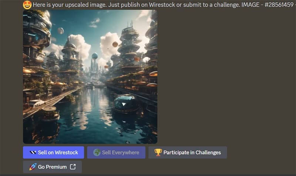The height and width of the screenshot is (176, 296).
Task: Click the trophy icon on Challenges button
Action: click(x=158, y=152)
